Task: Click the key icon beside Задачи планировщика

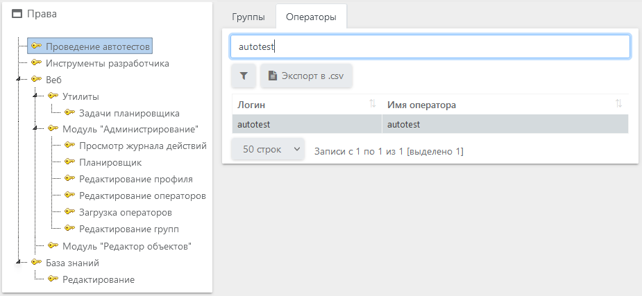Action: point(69,113)
